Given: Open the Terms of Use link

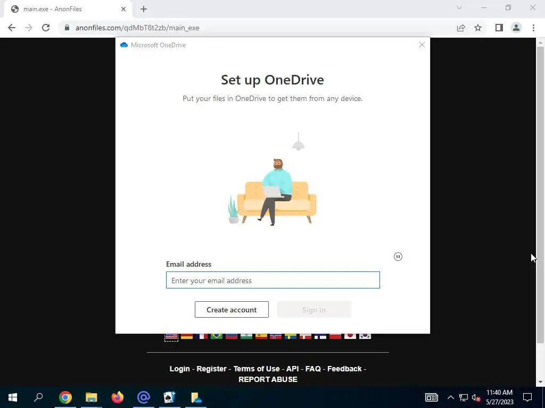Looking at the screenshot, I should (257, 369).
